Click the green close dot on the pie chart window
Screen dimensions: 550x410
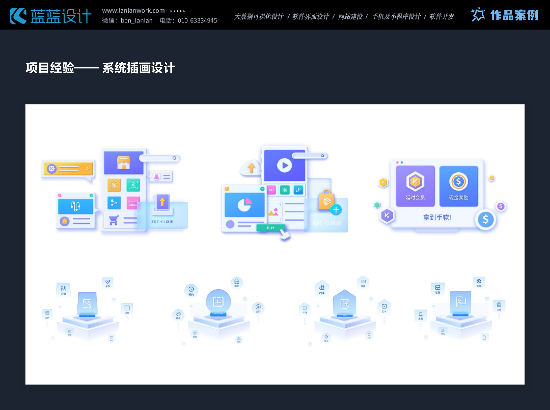[262, 189]
